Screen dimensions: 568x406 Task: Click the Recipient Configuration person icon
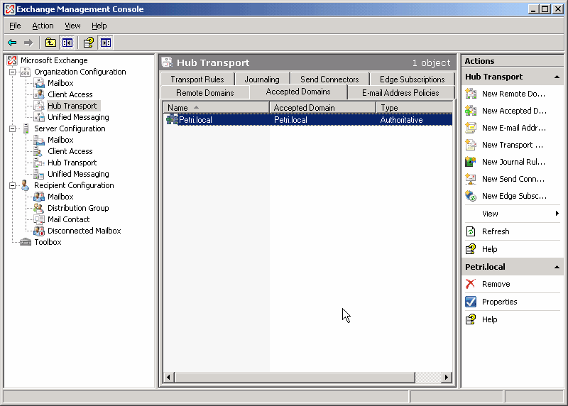25,185
